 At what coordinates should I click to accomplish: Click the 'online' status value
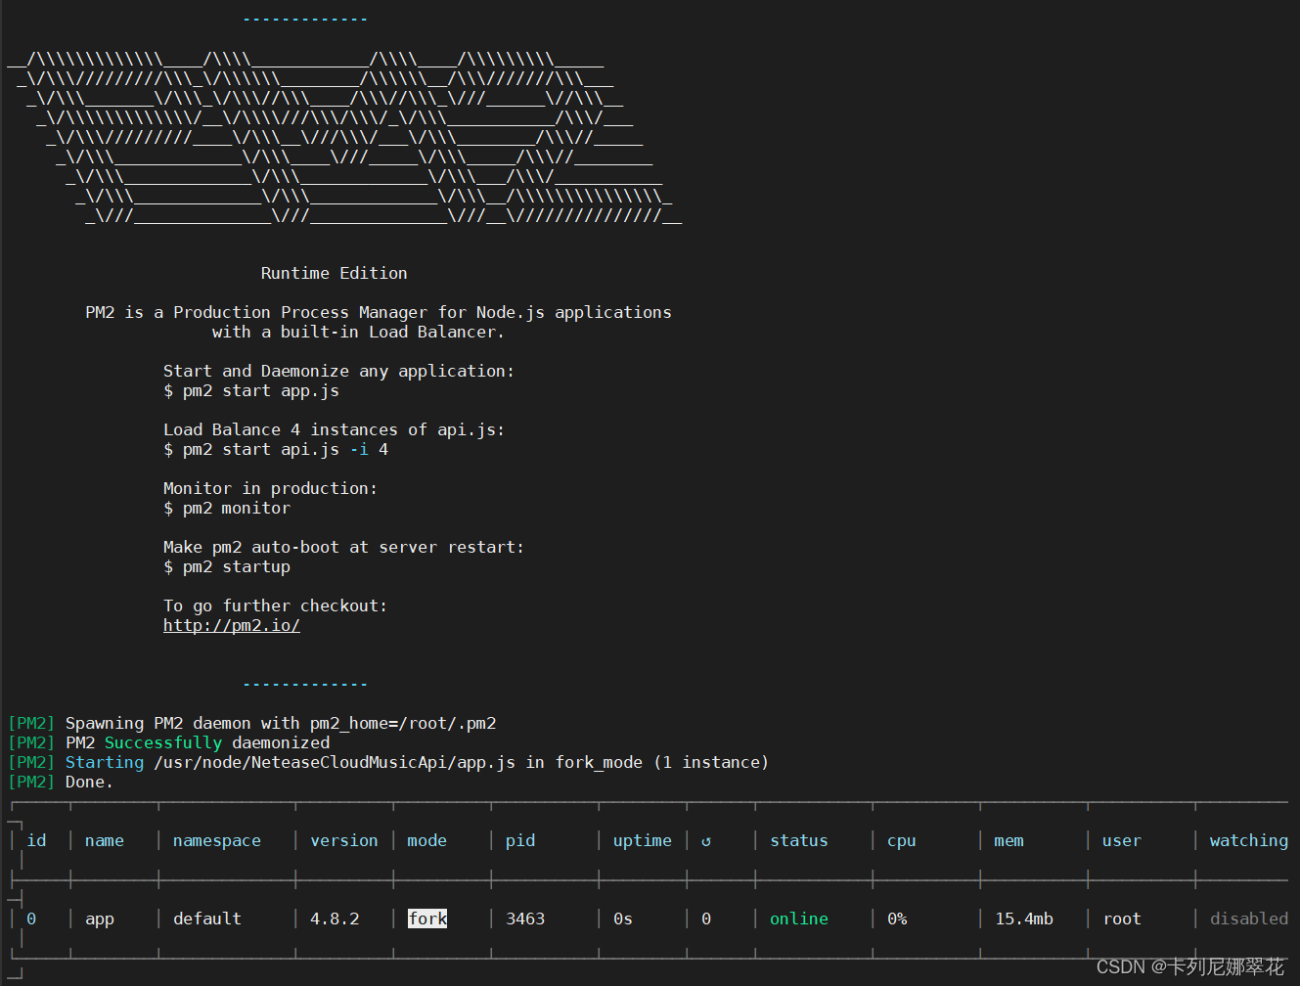799,919
